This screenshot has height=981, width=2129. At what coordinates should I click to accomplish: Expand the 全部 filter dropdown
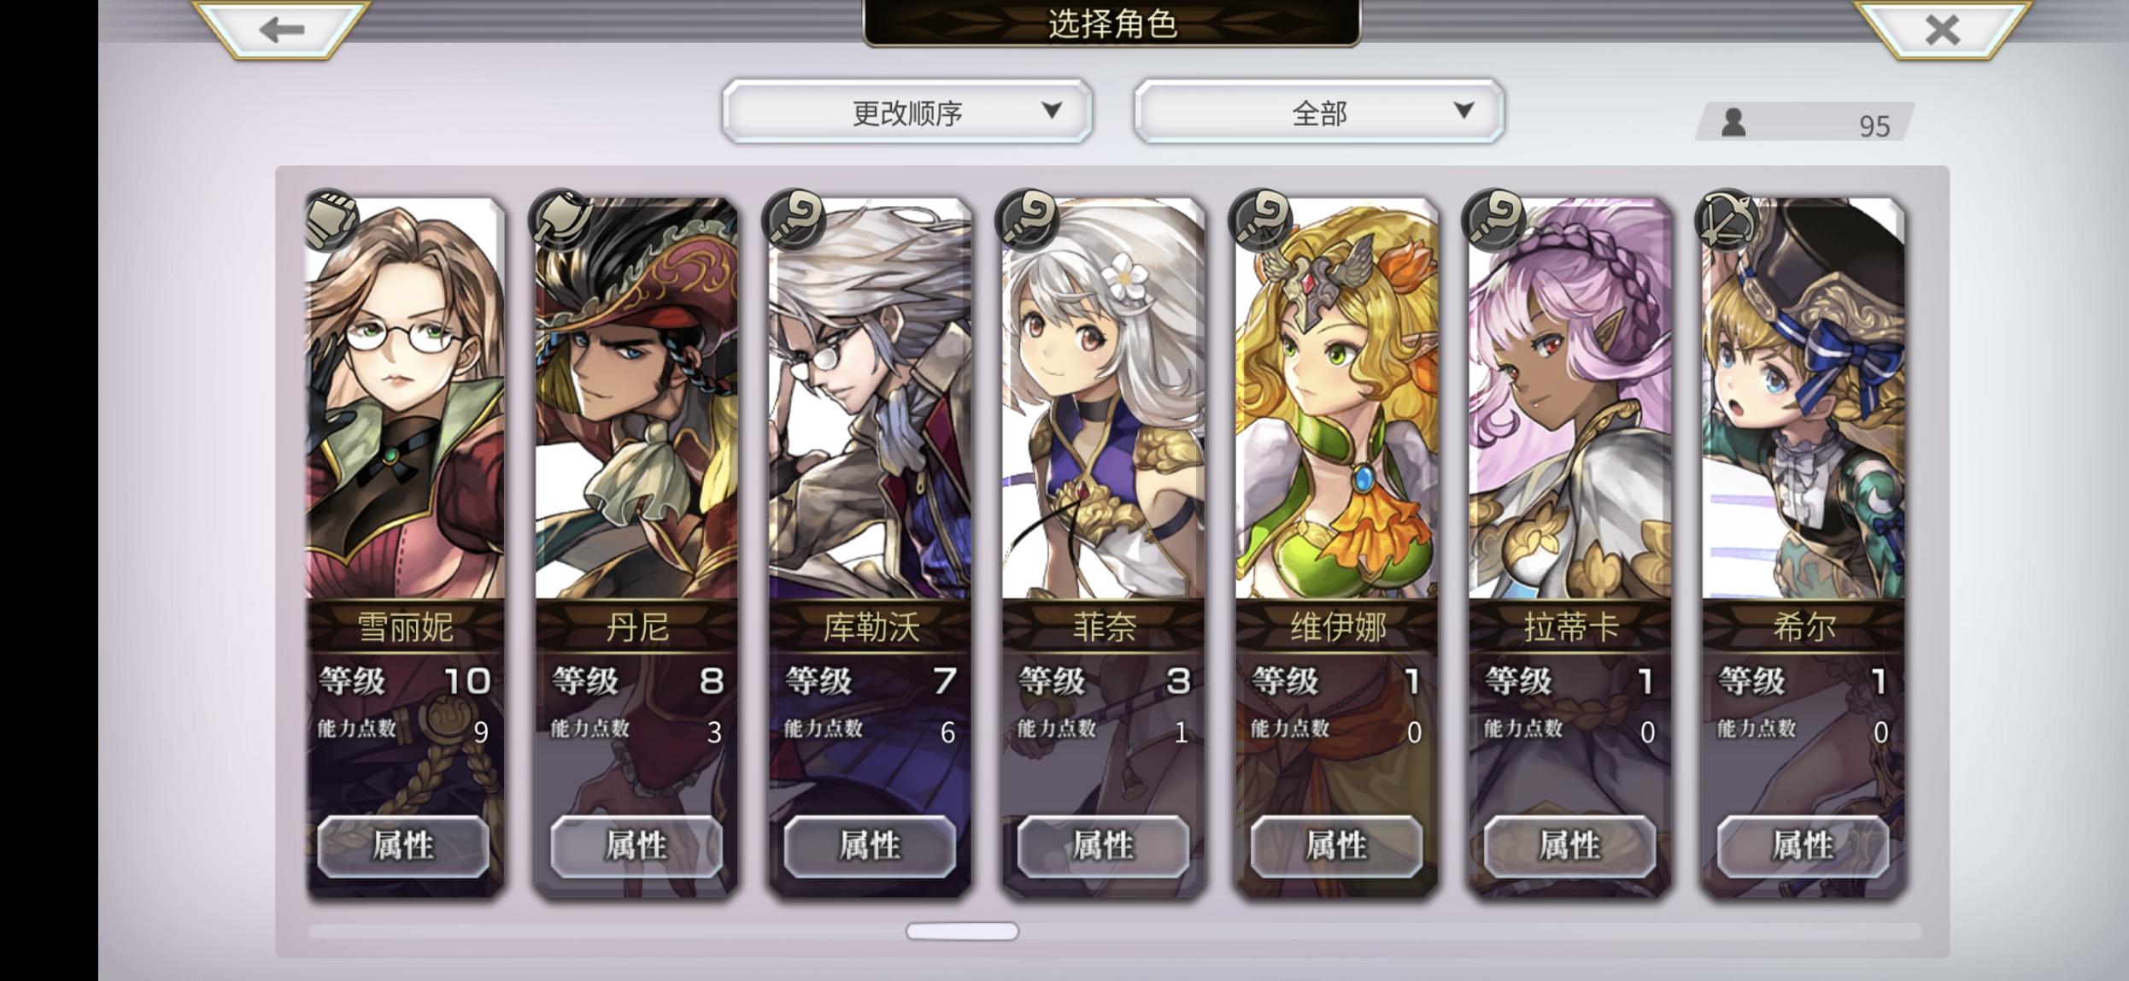[x=1319, y=112]
